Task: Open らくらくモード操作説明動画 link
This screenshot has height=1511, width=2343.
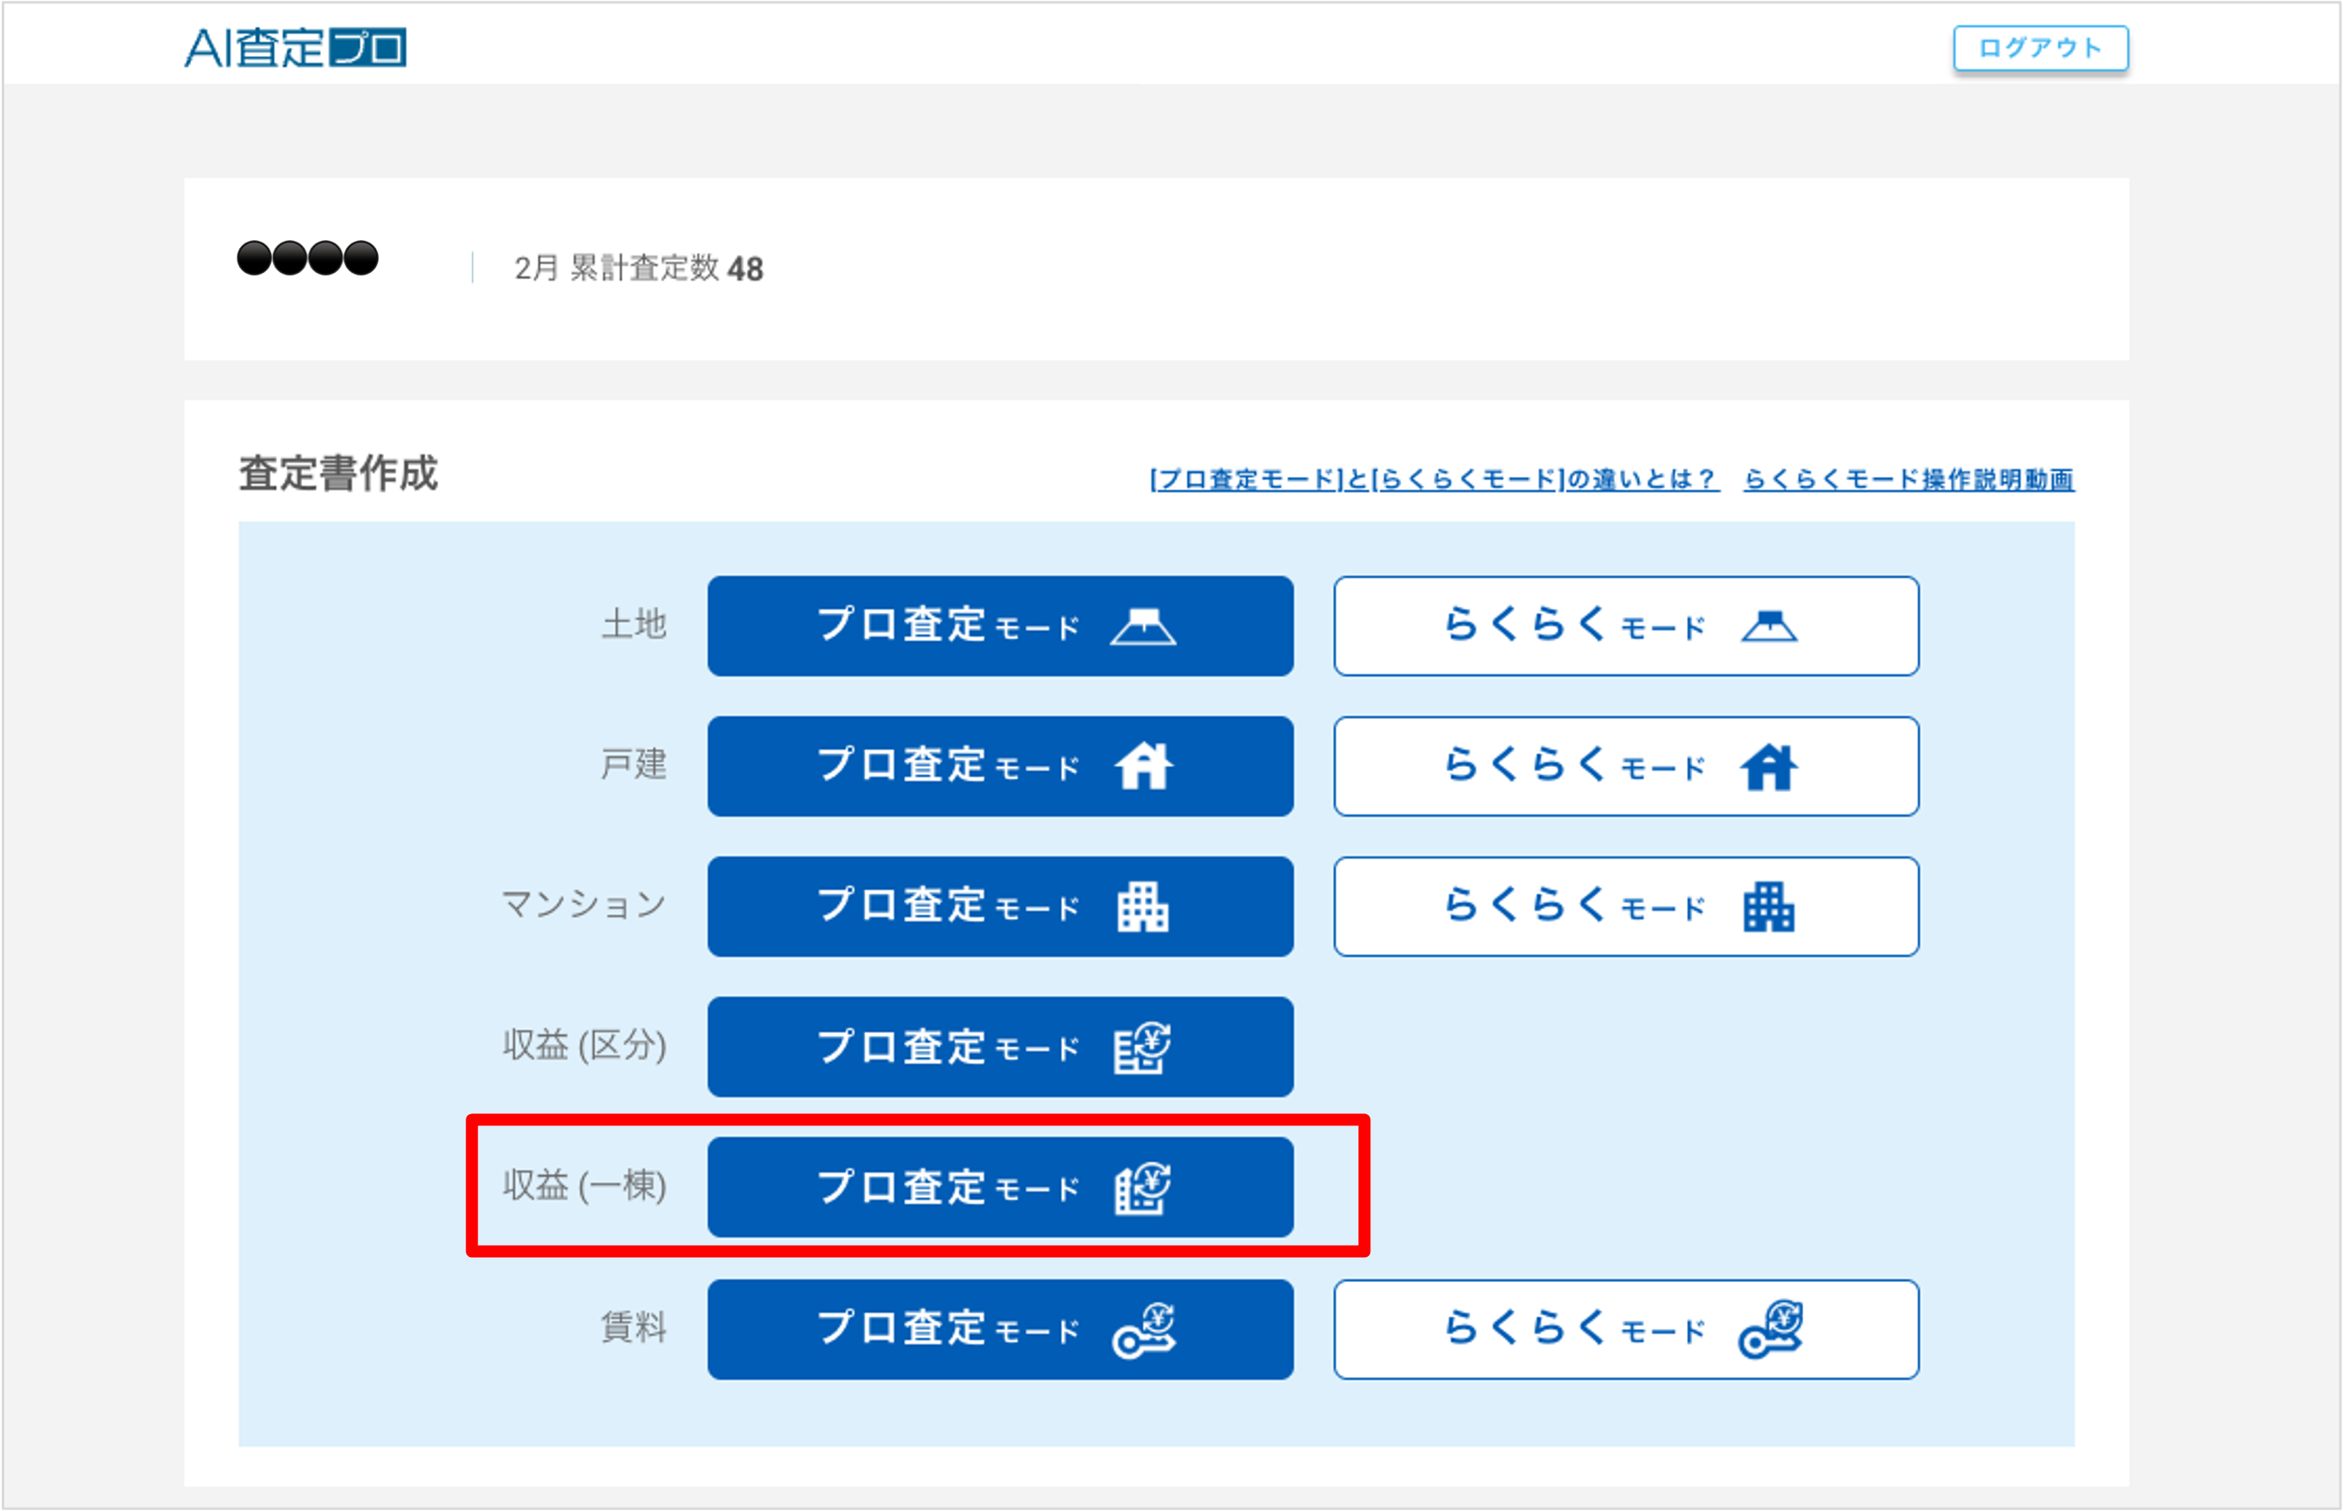Action: tap(1907, 479)
